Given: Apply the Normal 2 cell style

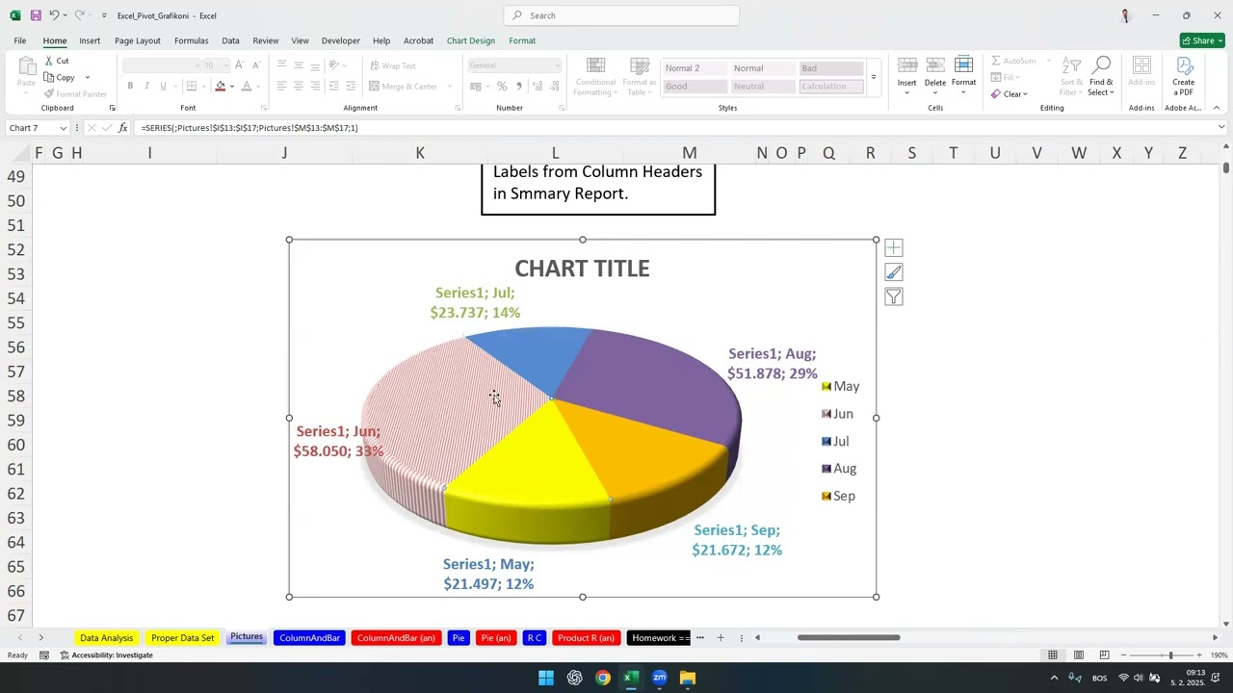Looking at the screenshot, I should click(x=694, y=68).
